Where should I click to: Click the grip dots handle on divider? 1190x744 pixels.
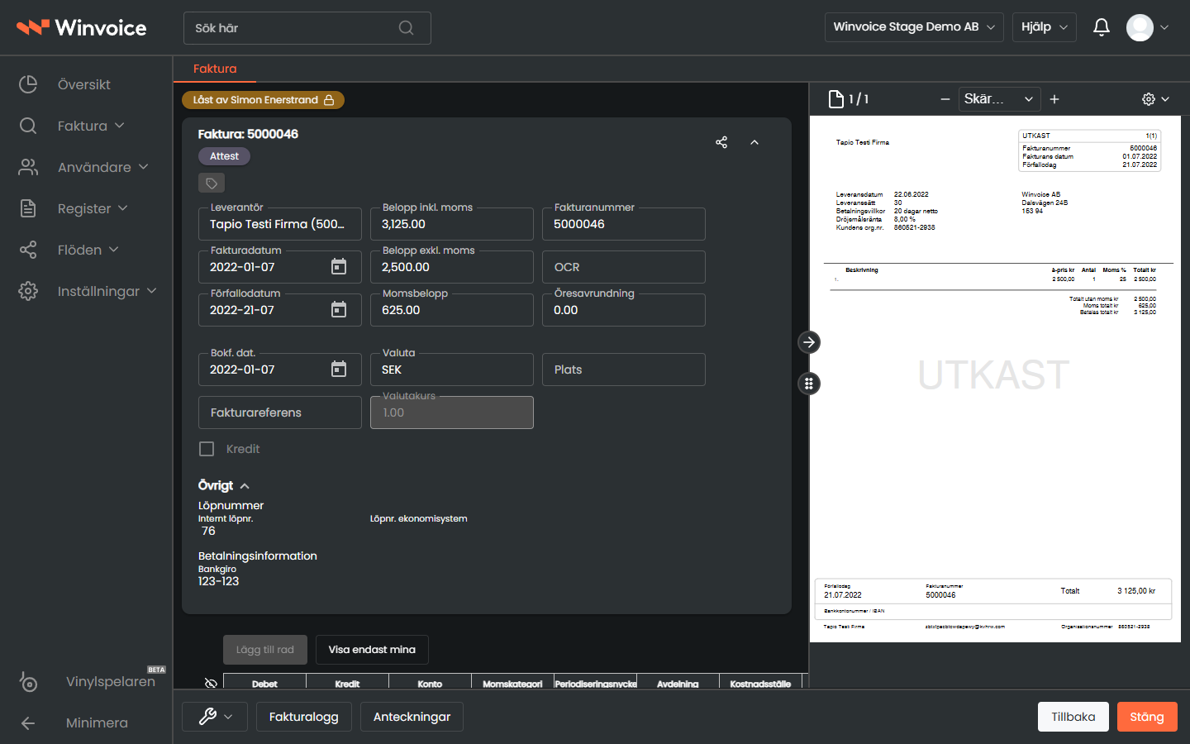coord(809,384)
